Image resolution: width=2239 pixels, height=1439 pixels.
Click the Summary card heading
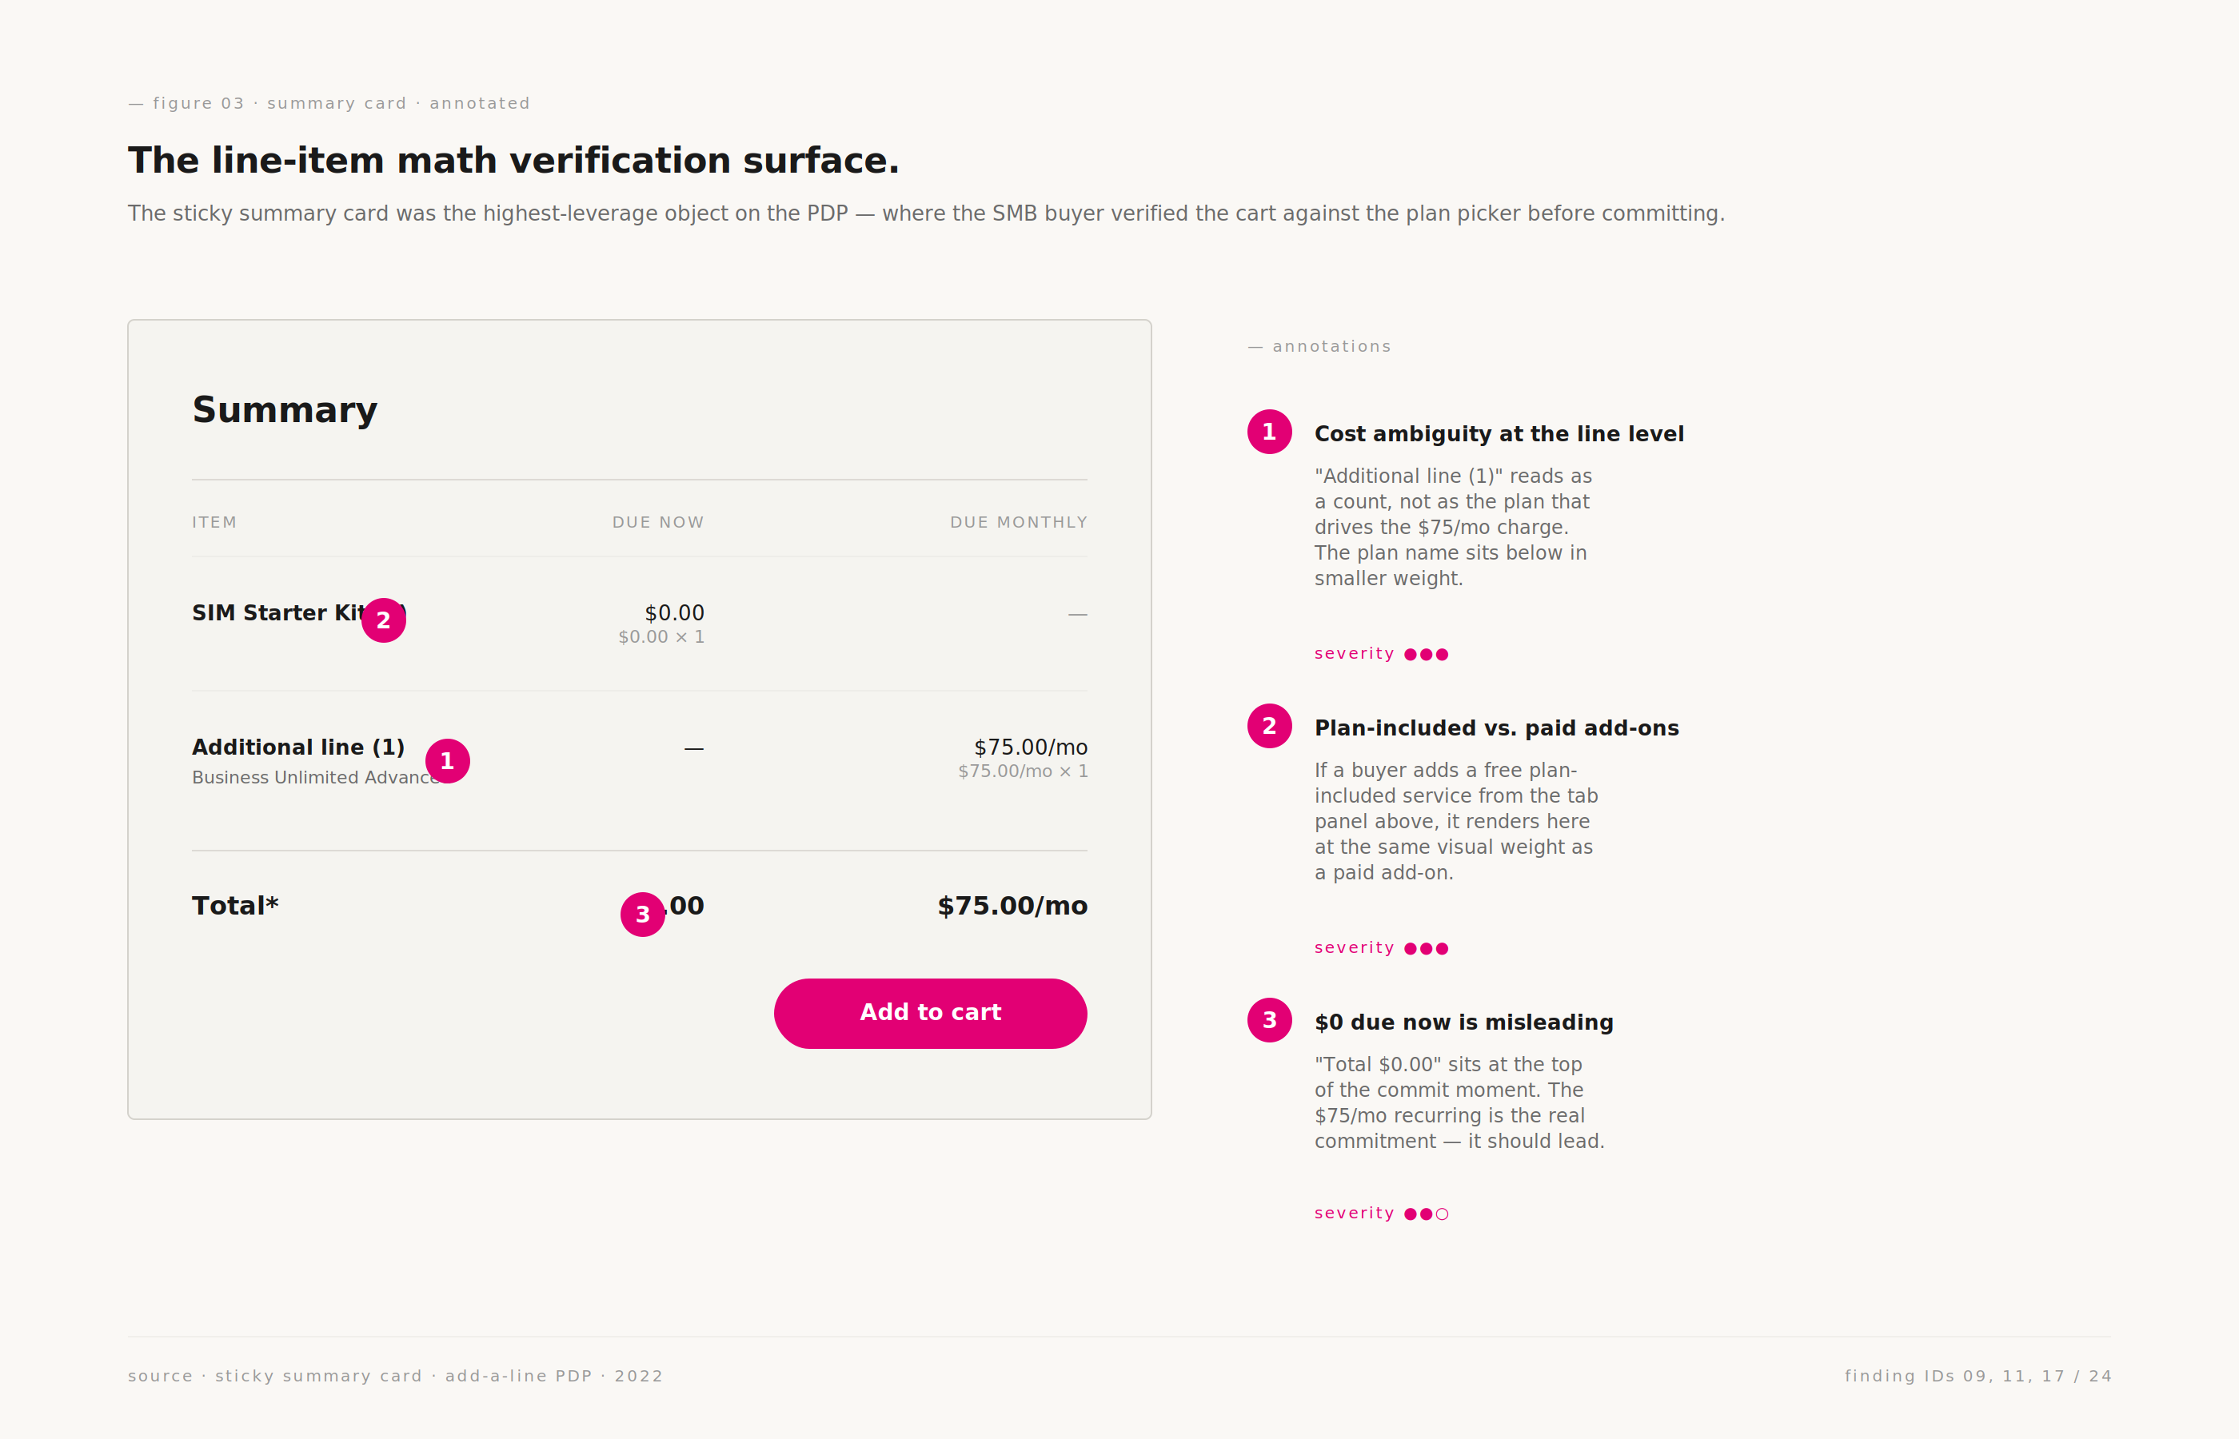point(285,410)
